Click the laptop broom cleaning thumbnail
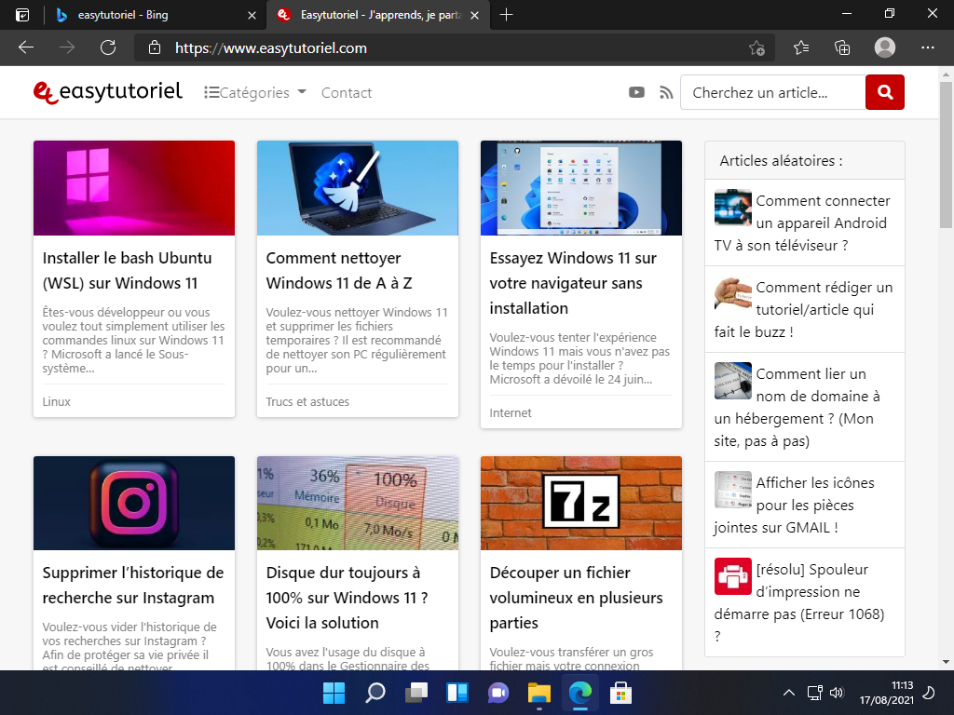 (x=358, y=188)
